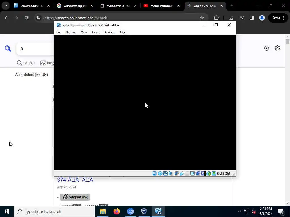Switch to the Windows XP archive tab

point(118,6)
